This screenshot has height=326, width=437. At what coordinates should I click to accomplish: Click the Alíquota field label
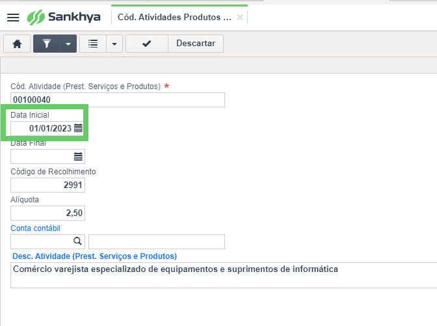25,200
